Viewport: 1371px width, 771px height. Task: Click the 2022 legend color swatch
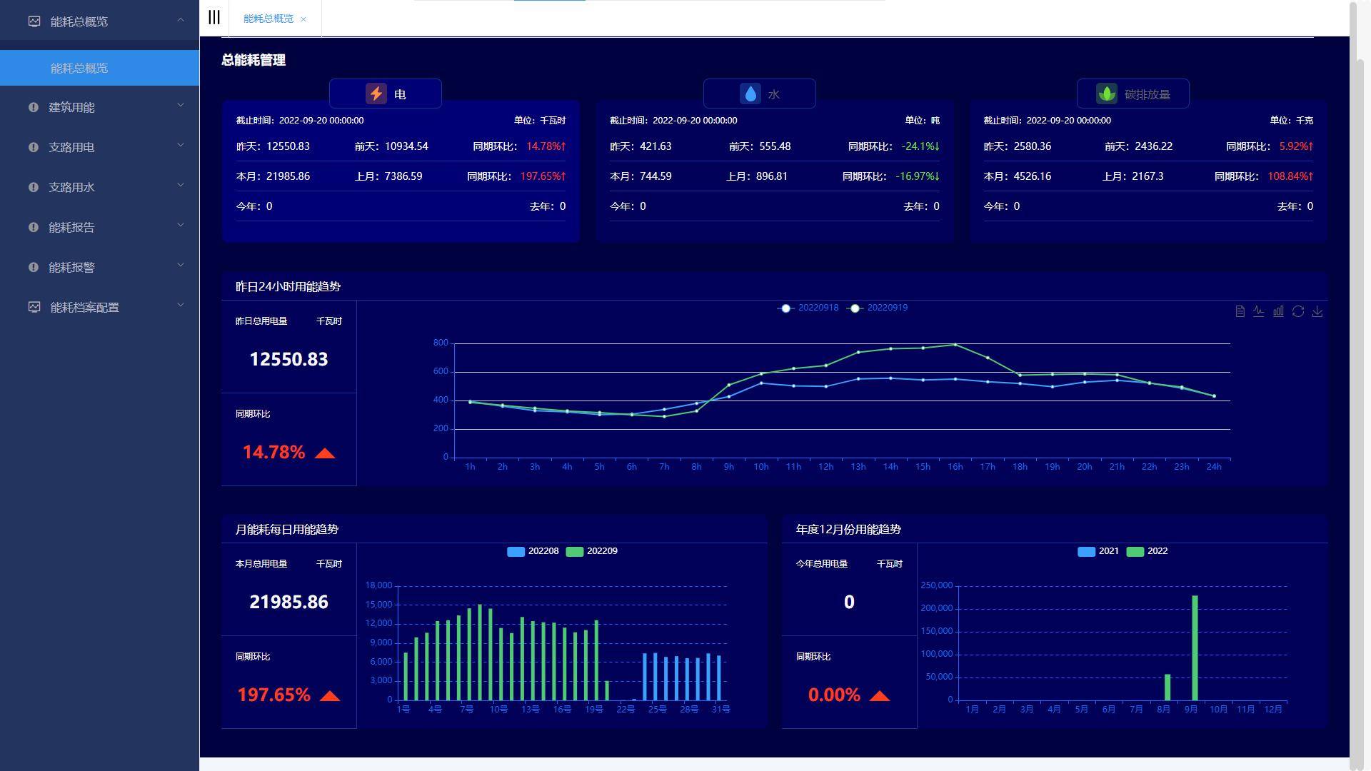click(x=1135, y=551)
